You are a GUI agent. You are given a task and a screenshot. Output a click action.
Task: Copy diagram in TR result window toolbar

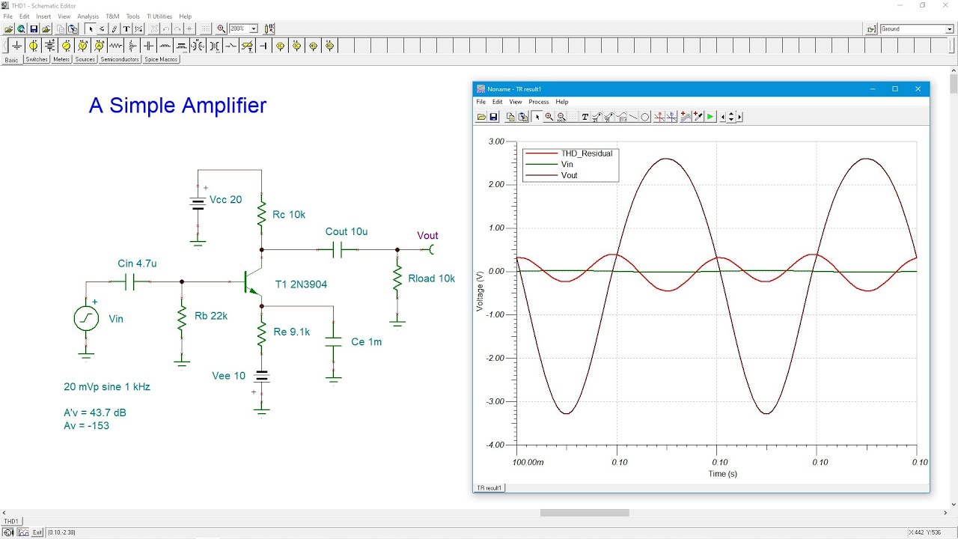click(x=511, y=117)
